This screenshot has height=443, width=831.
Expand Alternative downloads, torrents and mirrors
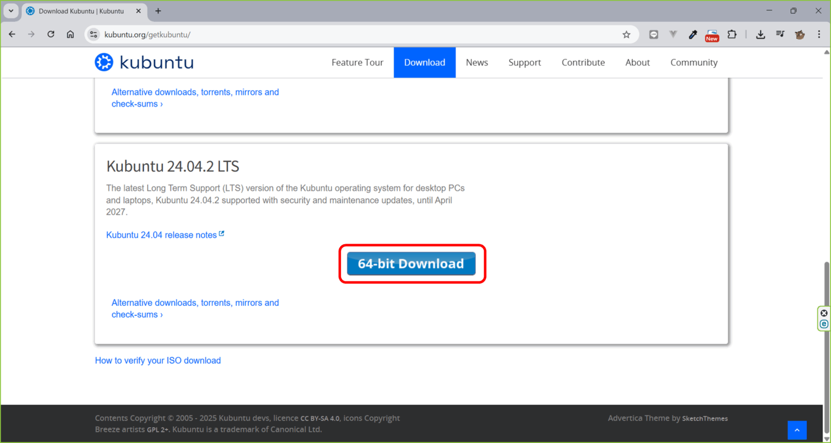[195, 308]
